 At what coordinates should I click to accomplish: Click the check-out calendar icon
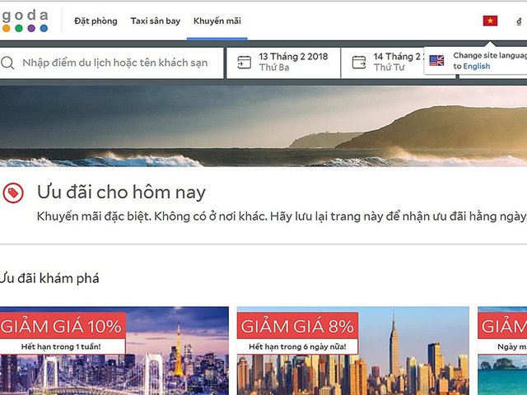coord(359,63)
